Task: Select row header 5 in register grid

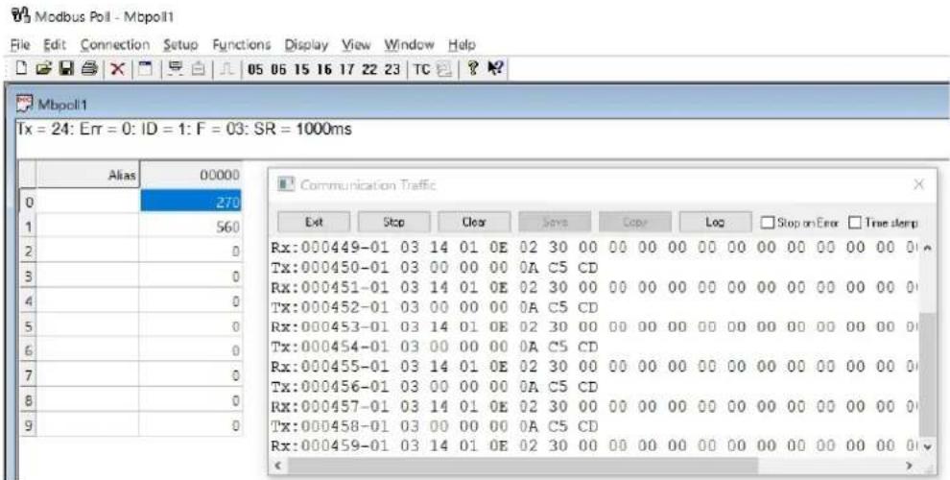Action: point(28,326)
